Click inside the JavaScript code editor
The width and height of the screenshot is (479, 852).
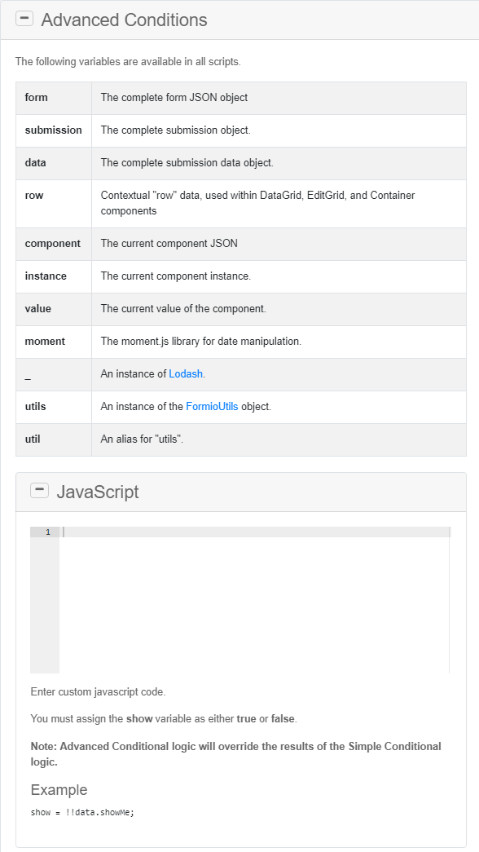coord(244,587)
